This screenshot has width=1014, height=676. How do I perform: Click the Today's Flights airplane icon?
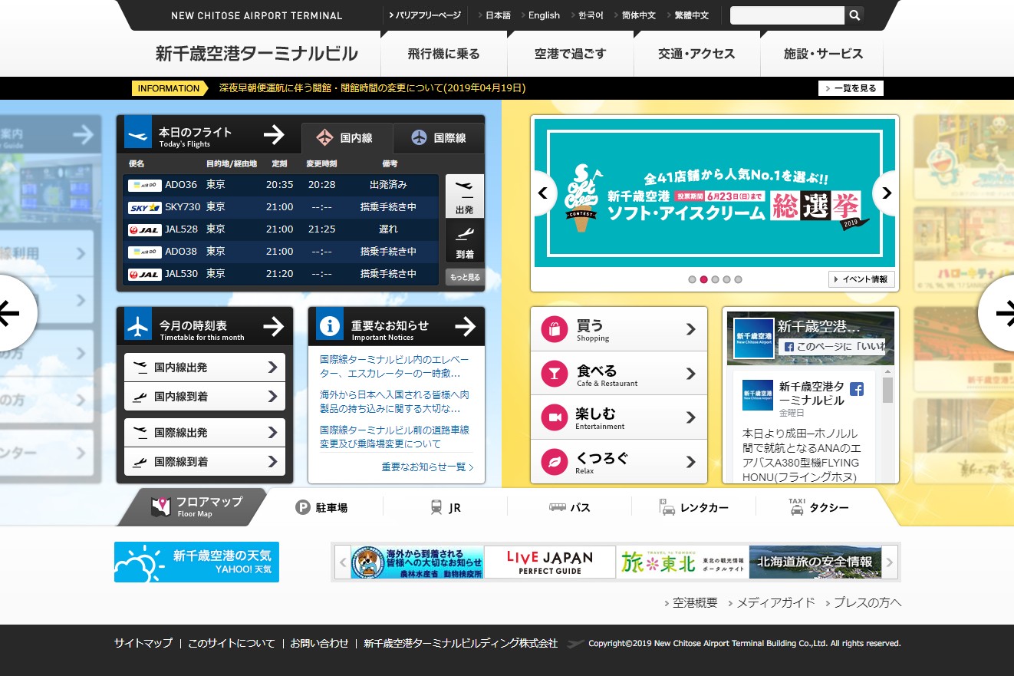tap(139, 134)
